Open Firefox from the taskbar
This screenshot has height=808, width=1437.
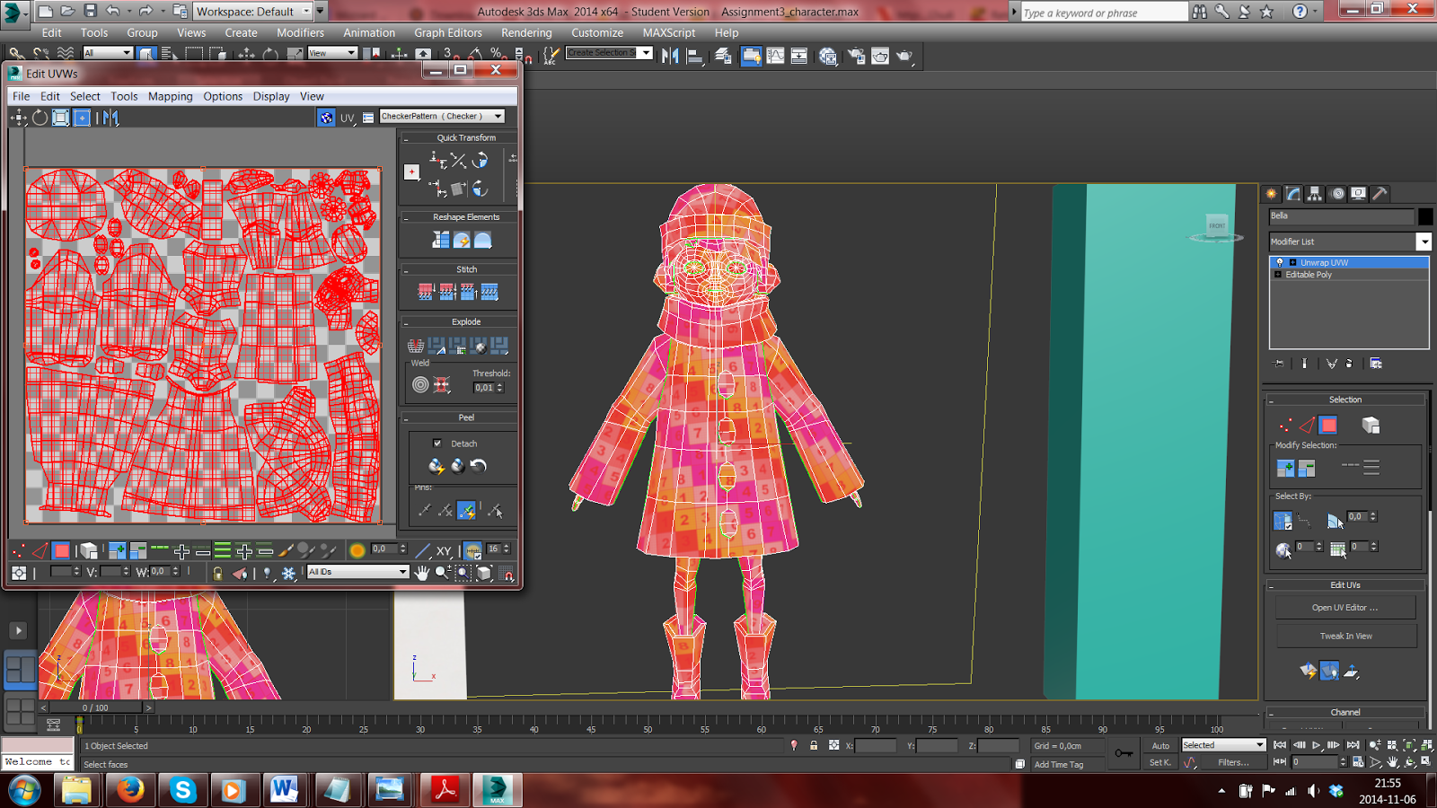click(130, 790)
